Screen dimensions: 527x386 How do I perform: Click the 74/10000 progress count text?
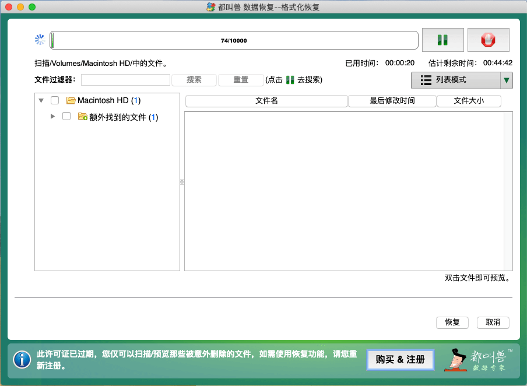(x=234, y=41)
